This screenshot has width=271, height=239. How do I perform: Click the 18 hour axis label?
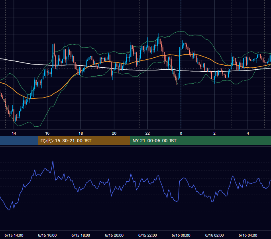[81, 133]
